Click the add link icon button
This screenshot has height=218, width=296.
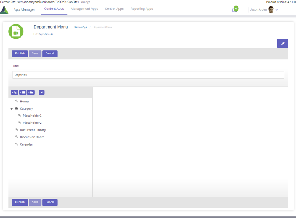tap(15, 92)
